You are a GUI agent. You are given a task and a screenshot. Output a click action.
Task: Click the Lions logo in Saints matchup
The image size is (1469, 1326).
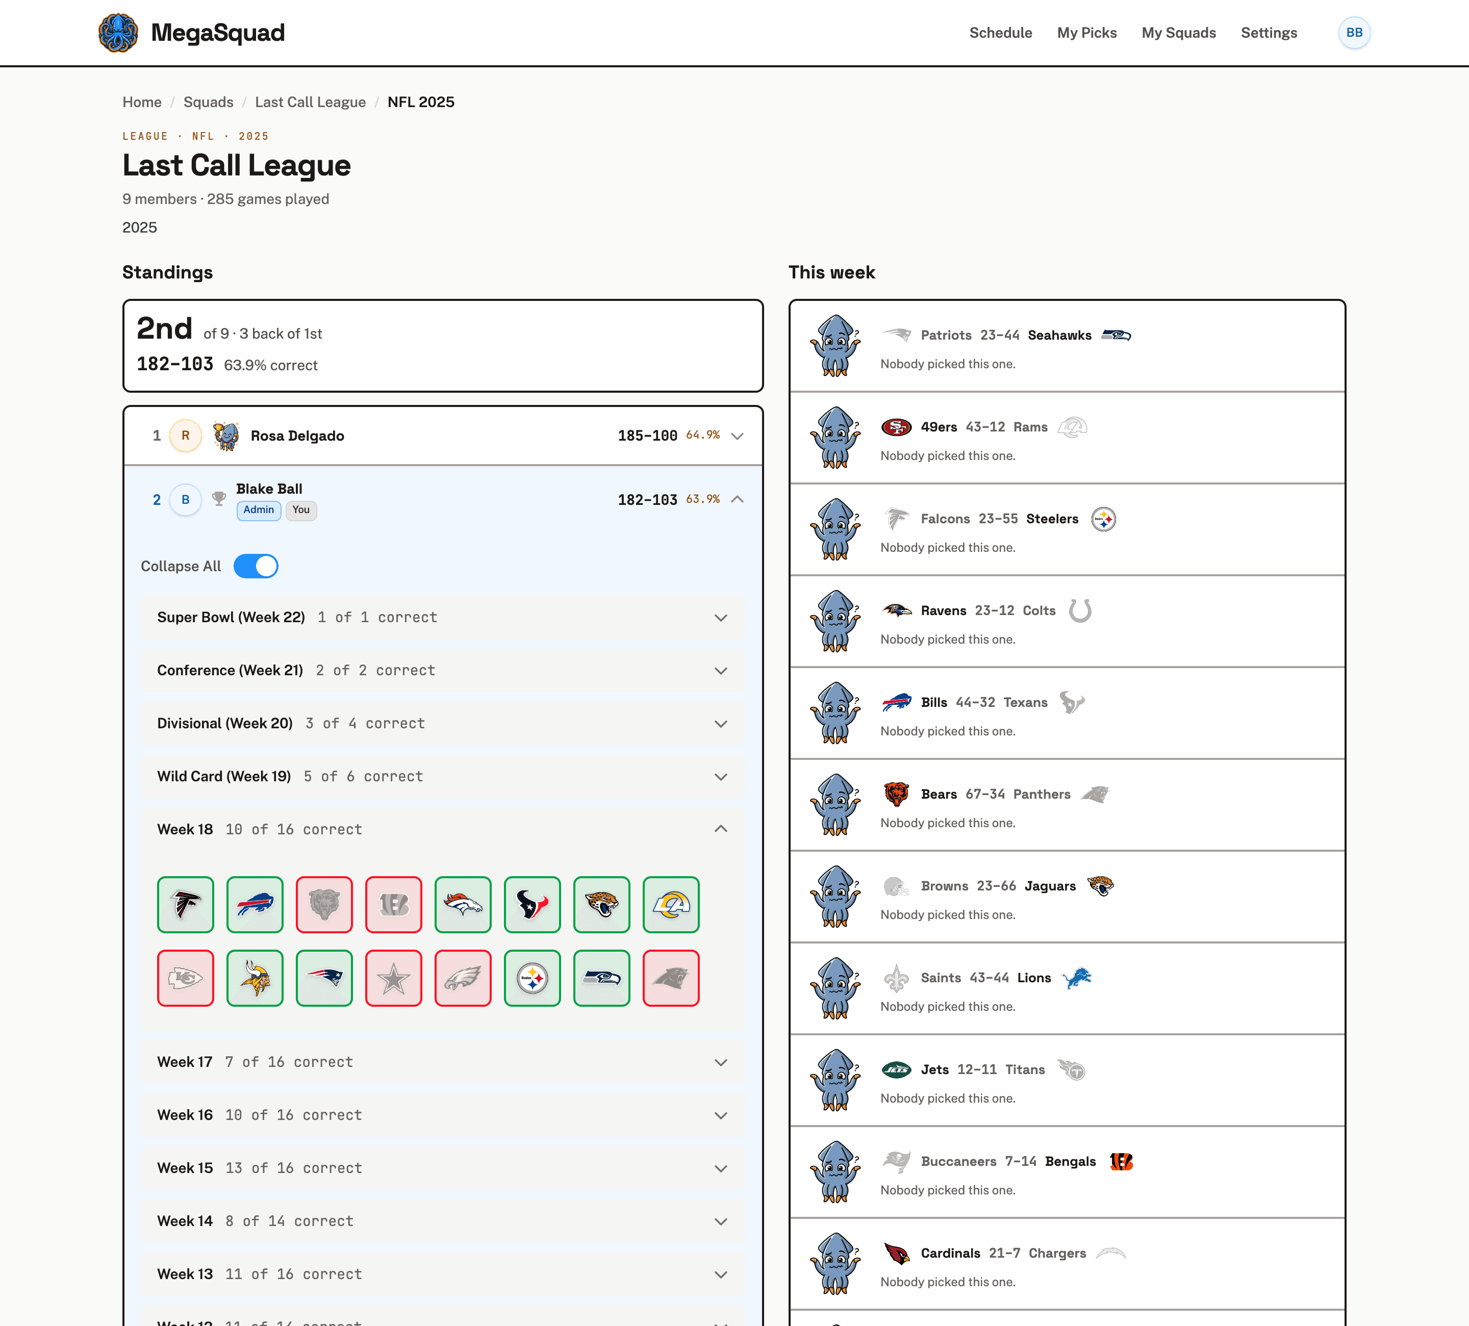(x=1076, y=978)
